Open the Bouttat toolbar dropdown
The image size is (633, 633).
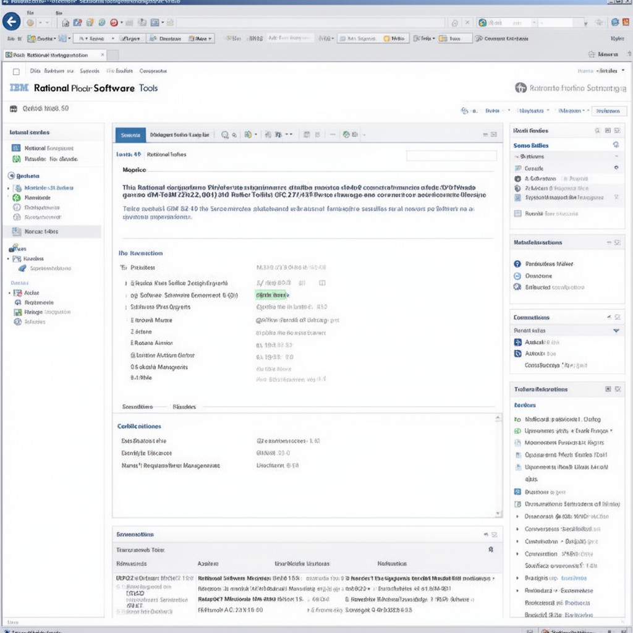coord(55,39)
